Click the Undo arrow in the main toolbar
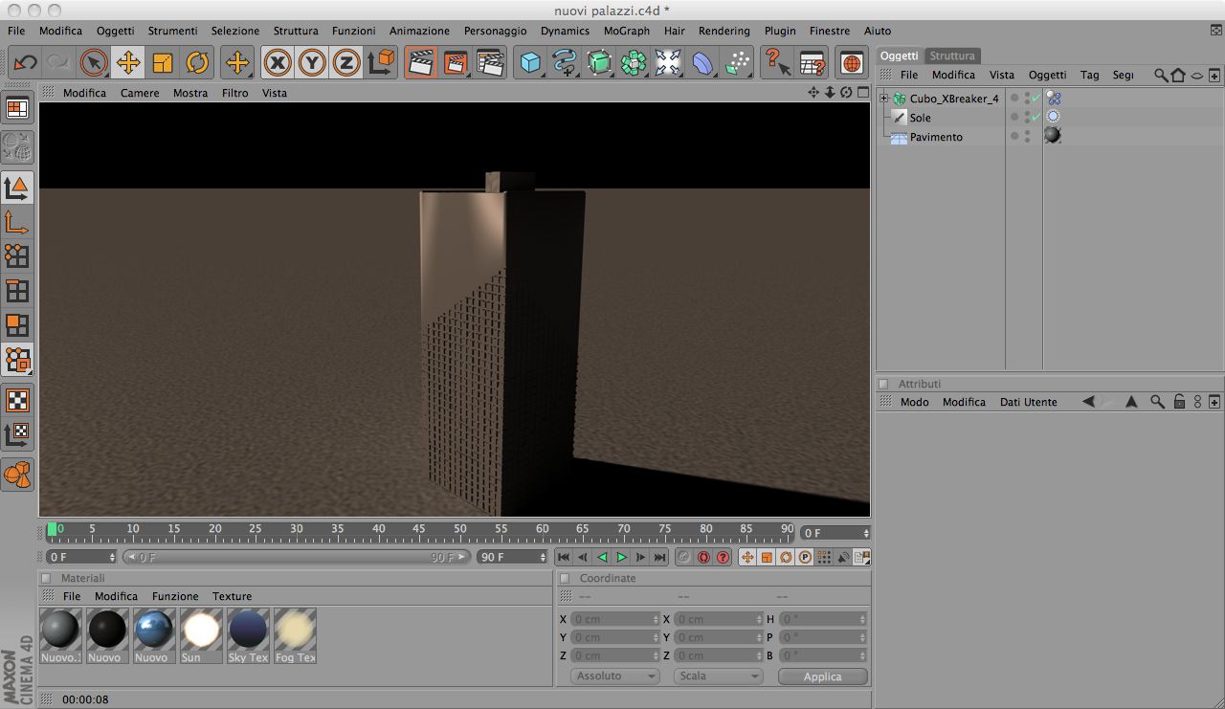This screenshot has height=709, width=1225. pos(25,63)
